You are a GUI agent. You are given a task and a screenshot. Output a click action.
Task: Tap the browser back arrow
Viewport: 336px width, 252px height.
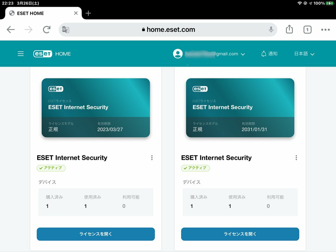click(11, 30)
